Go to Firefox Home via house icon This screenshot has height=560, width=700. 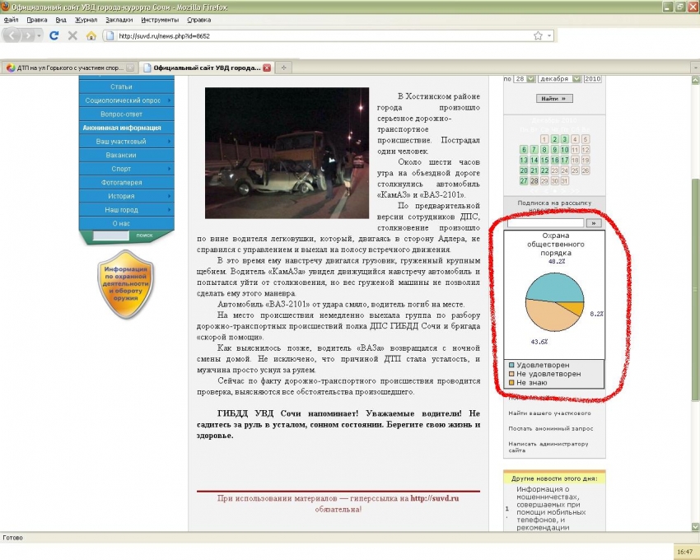(91, 36)
